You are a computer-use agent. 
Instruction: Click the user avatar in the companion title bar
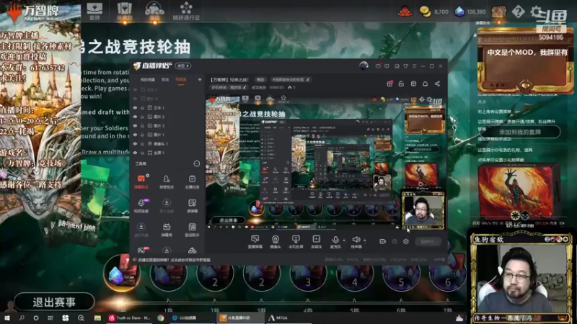pos(364,66)
